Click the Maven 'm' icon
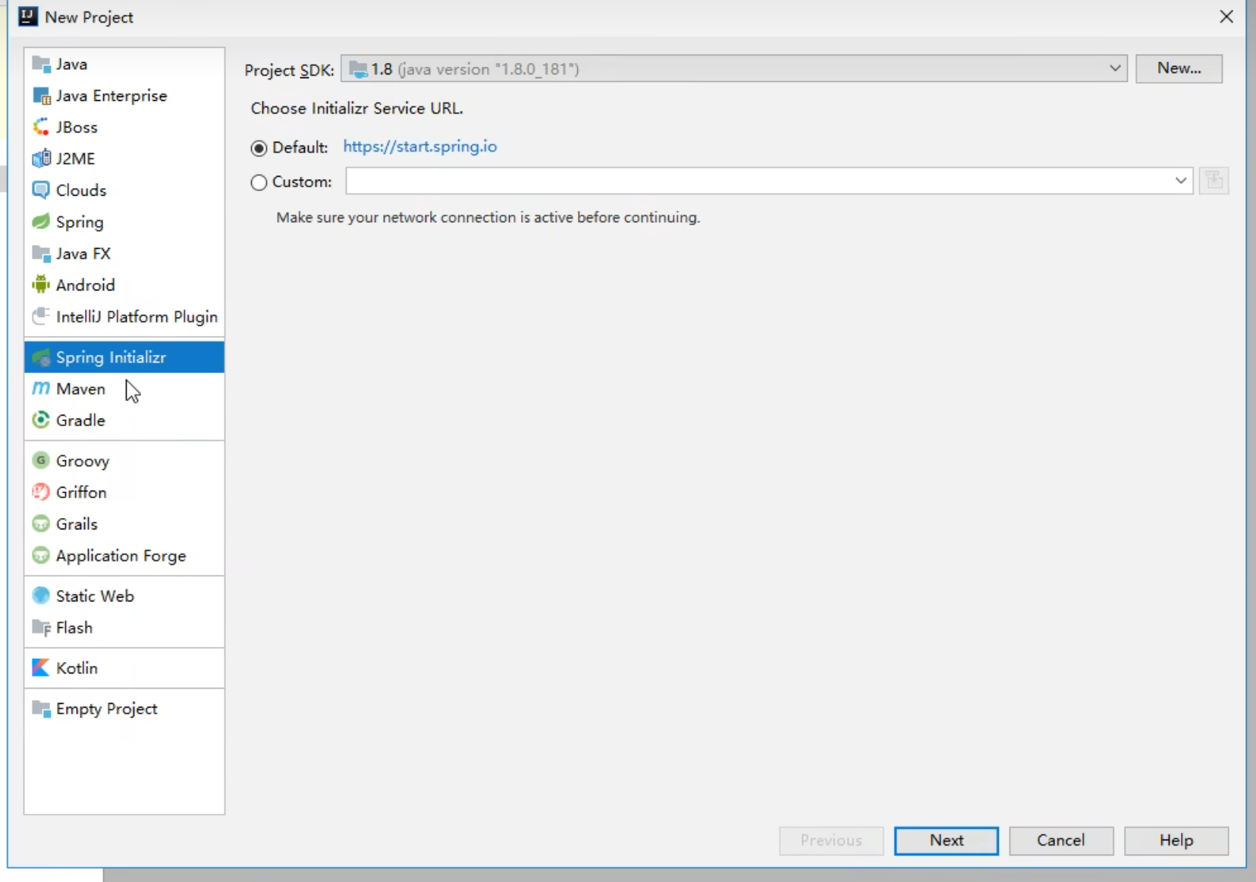 pos(41,389)
